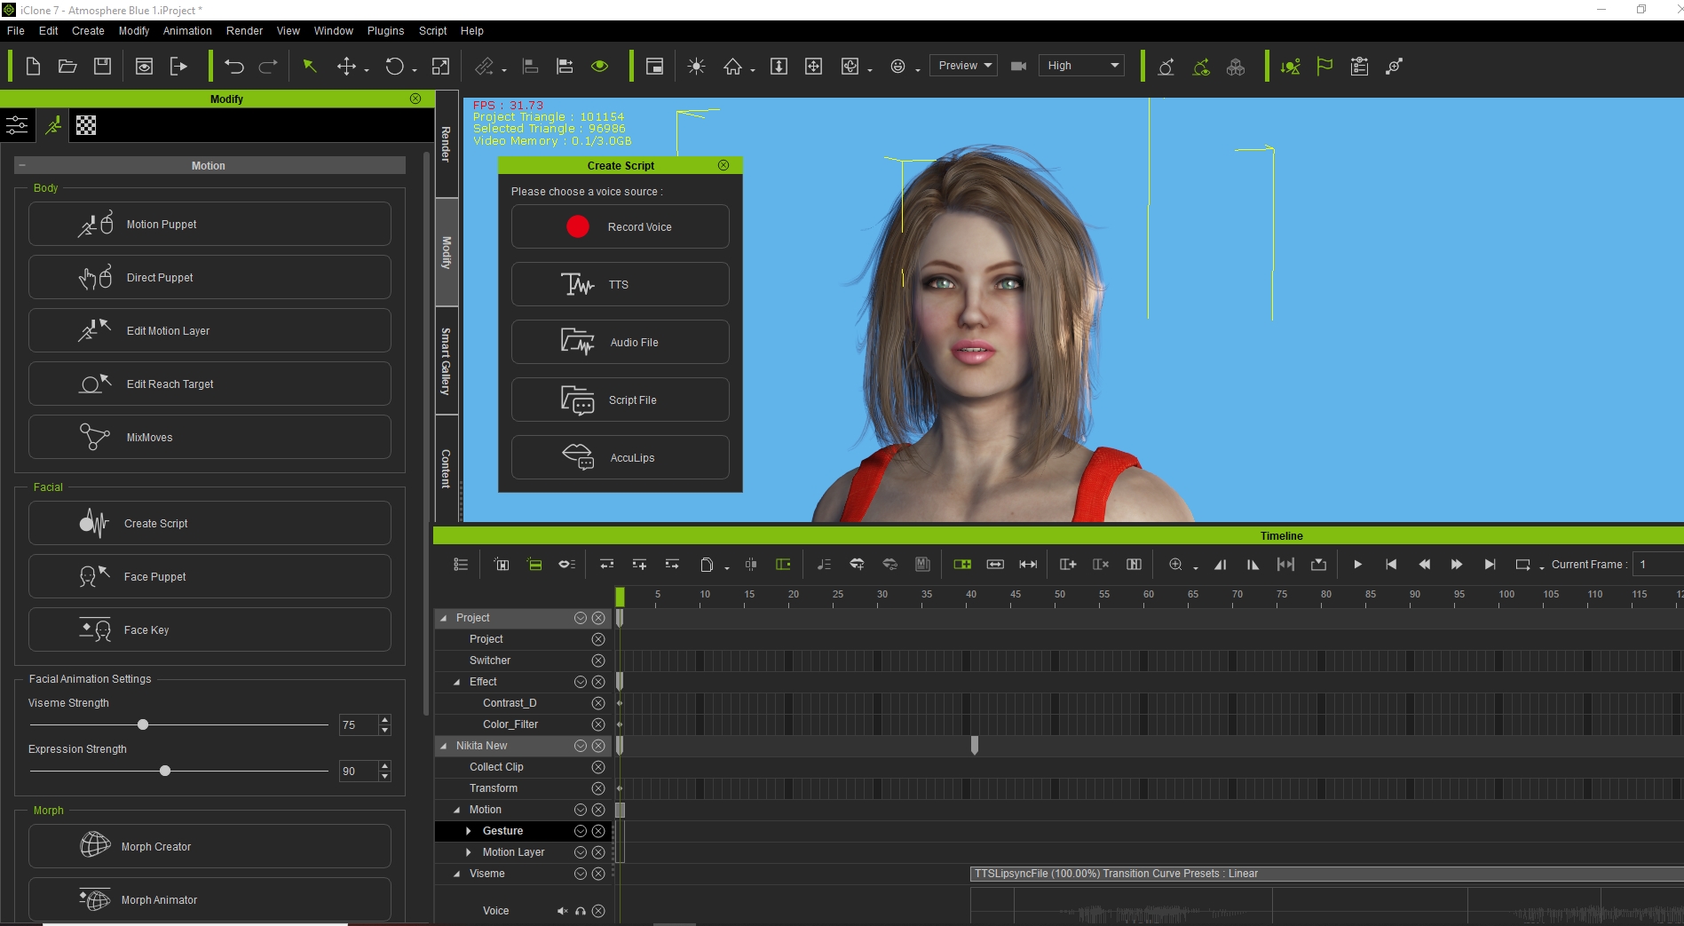Choose Script File as voice source
Screen dimensions: 1684x926
(620, 400)
